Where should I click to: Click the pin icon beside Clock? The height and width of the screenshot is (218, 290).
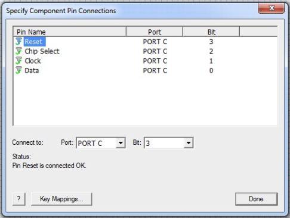click(18, 61)
